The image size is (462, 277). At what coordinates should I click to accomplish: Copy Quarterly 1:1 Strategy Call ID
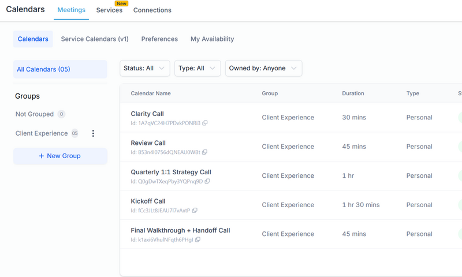(x=207, y=181)
